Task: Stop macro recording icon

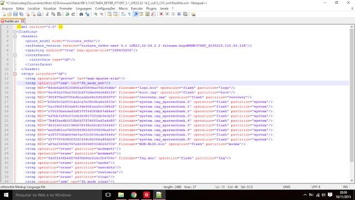Action: (x=167, y=14)
